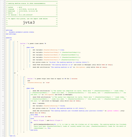
Task: Open condition 'Outlet 3's power rises above 7W'
Action: coord(33,44)
